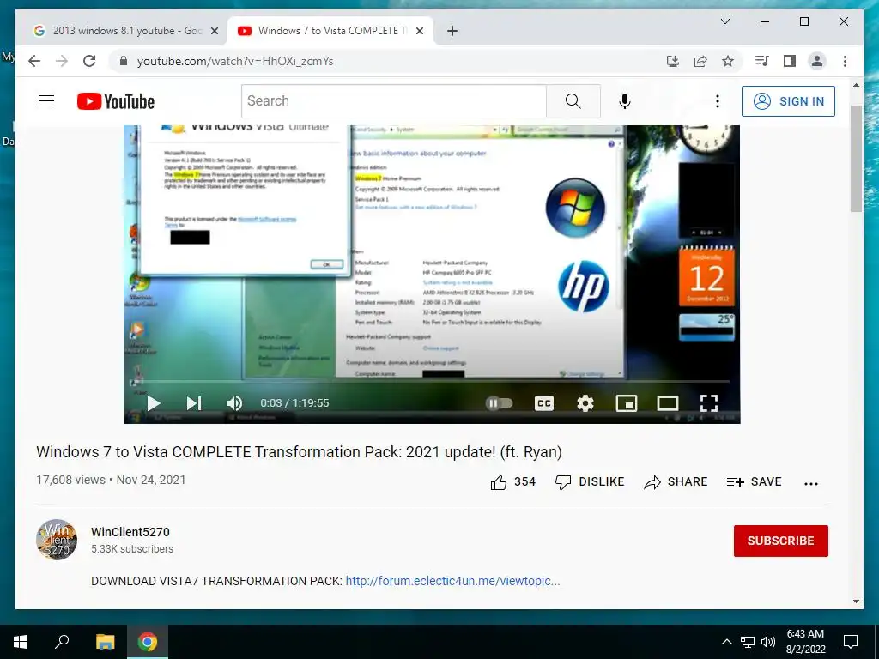The image size is (879, 659).
Task: Mute the video volume
Action: pos(234,403)
